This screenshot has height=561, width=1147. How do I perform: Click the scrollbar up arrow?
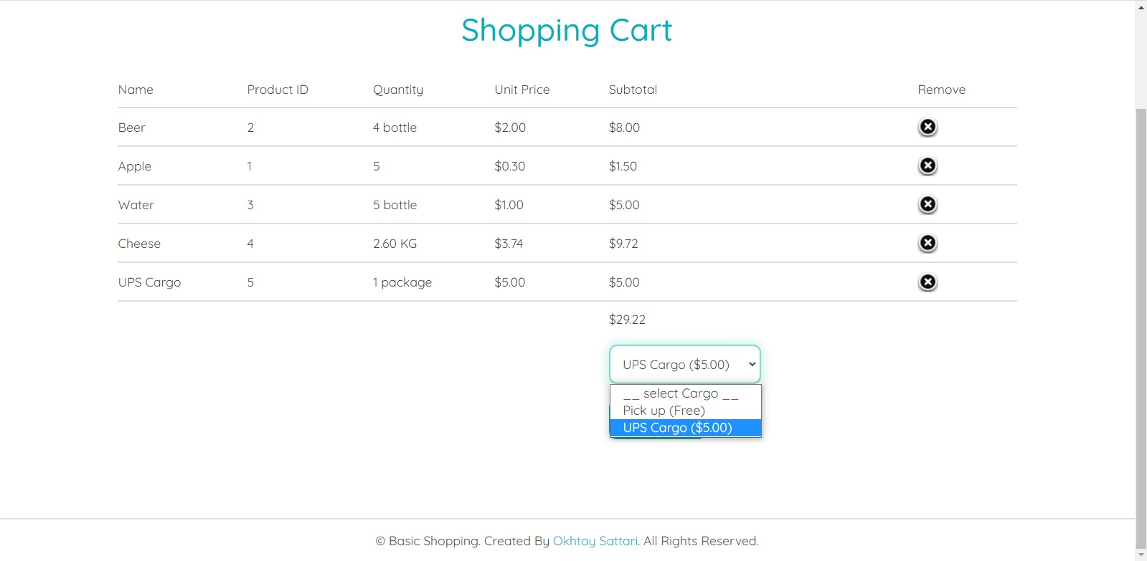(x=1141, y=7)
